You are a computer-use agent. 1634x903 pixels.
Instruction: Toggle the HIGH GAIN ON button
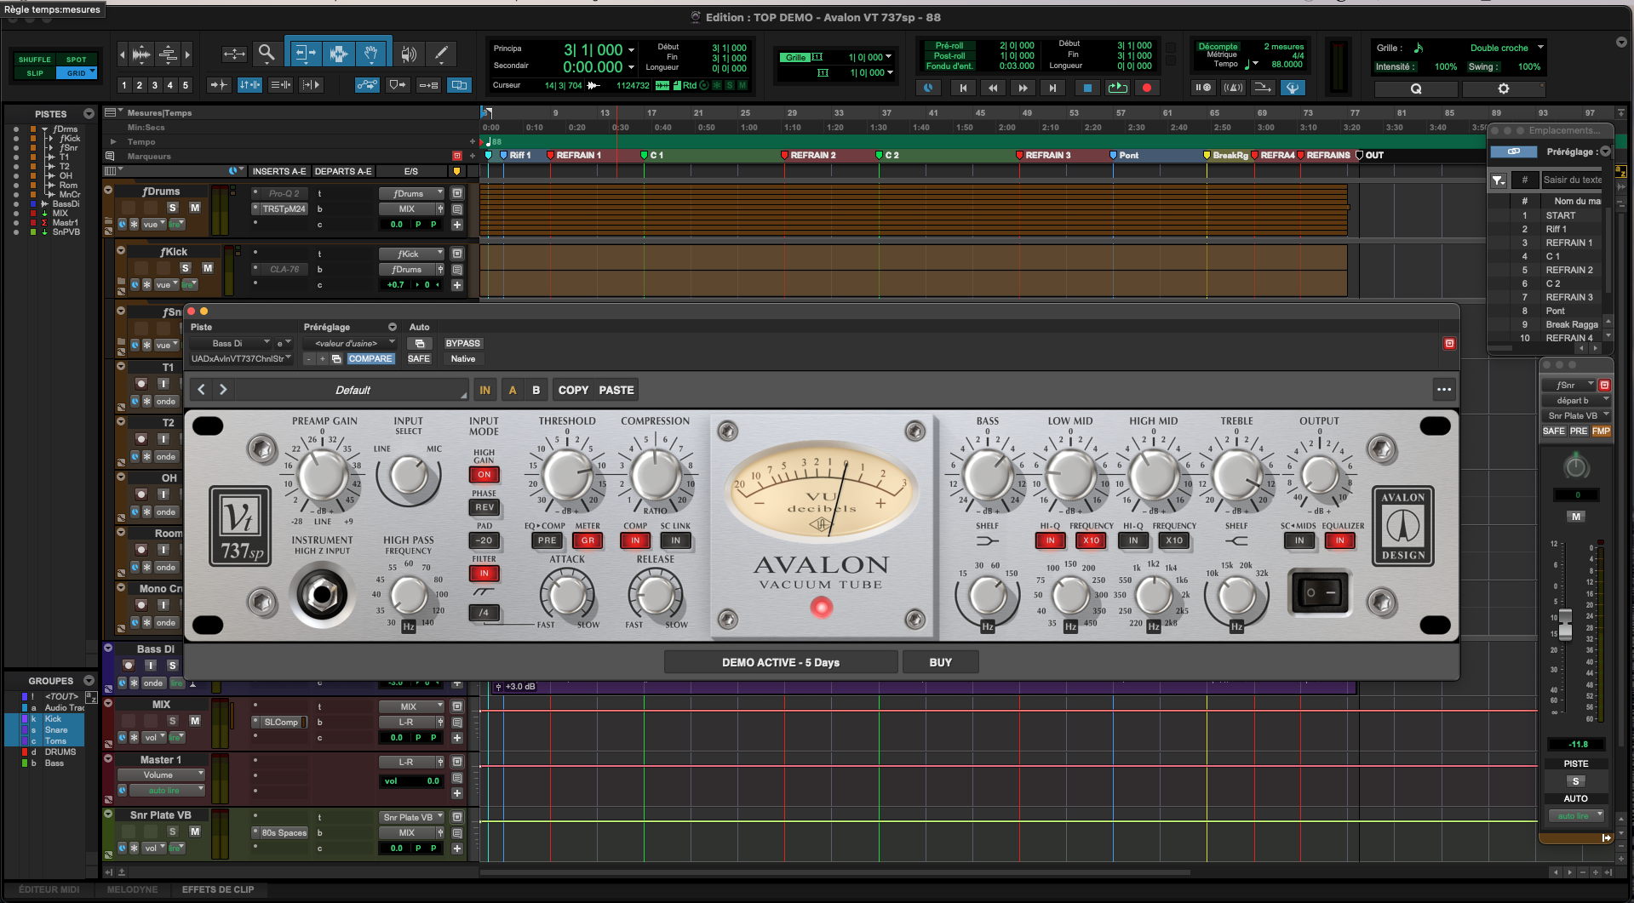point(484,475)
